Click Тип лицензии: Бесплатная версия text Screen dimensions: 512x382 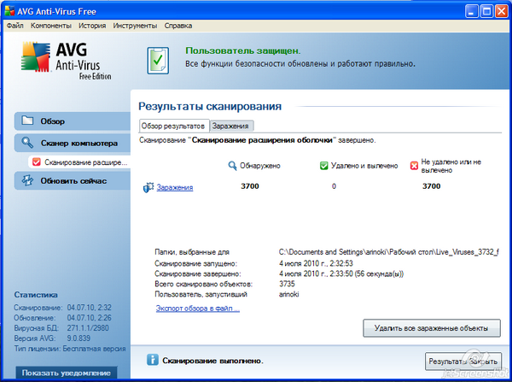(70, 349)
